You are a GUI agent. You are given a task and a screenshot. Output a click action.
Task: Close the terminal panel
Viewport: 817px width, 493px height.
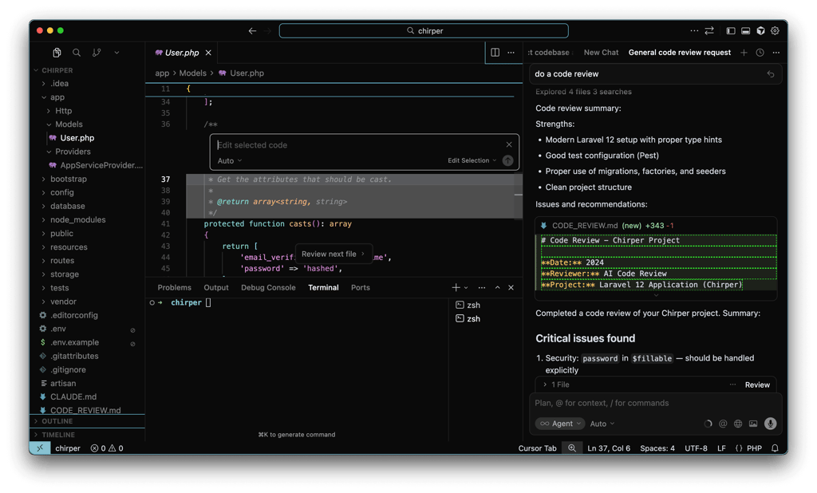(x=511, y=288)
